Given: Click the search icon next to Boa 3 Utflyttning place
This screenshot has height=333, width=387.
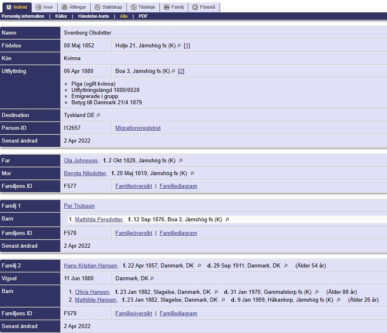Looking at the screenshot, I should (x=173, y=71).
